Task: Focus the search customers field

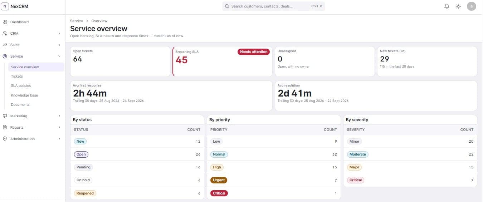Action: (x=274, y=6)
